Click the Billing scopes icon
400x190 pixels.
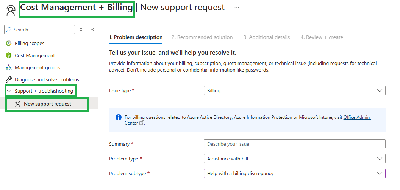(x=9, y=44)
